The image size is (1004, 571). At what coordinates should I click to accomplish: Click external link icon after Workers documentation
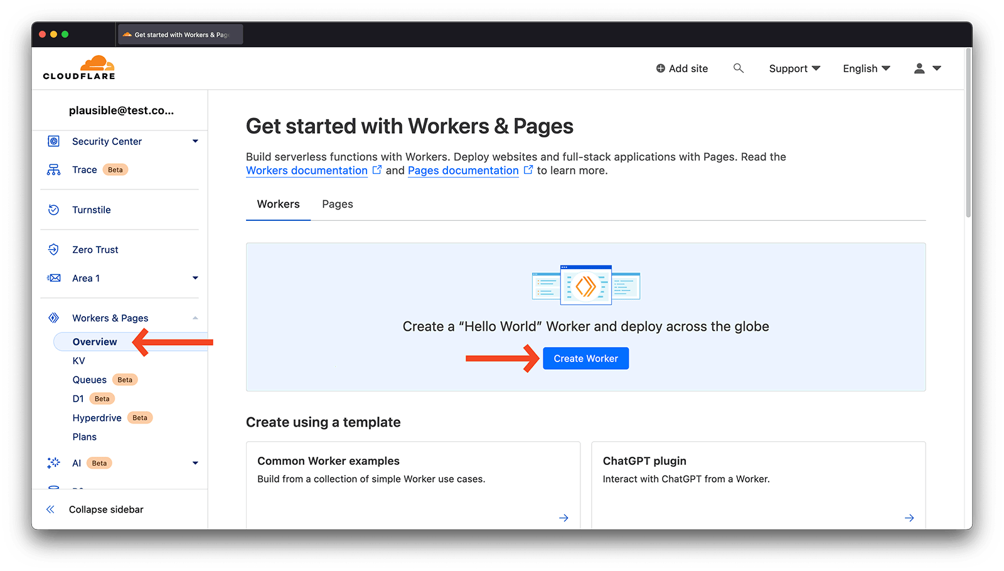(377, 170)
